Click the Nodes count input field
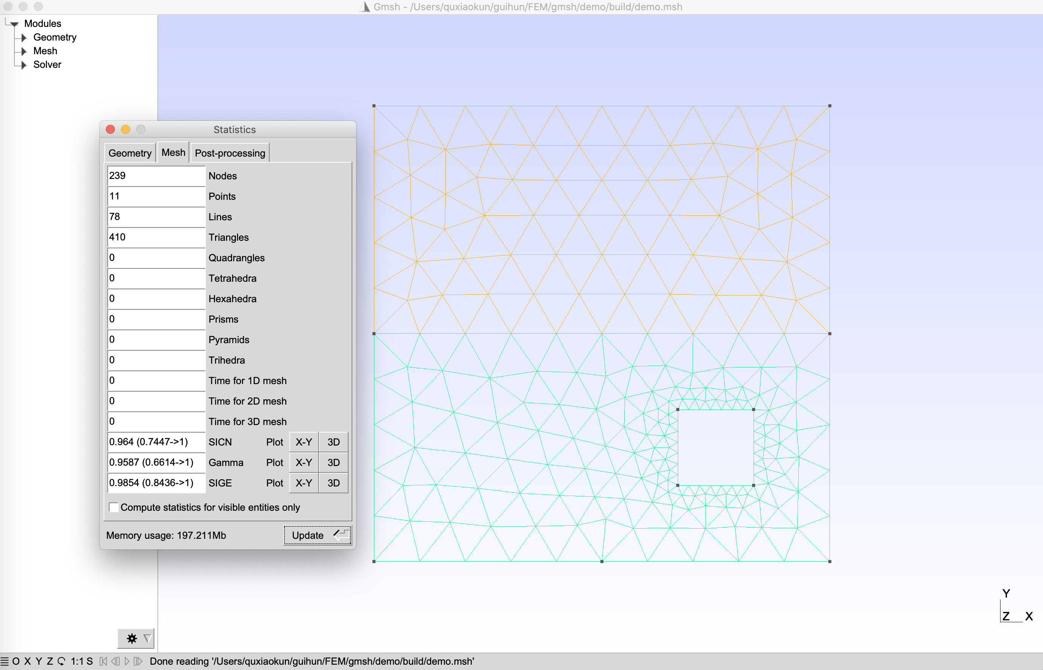 156,176
